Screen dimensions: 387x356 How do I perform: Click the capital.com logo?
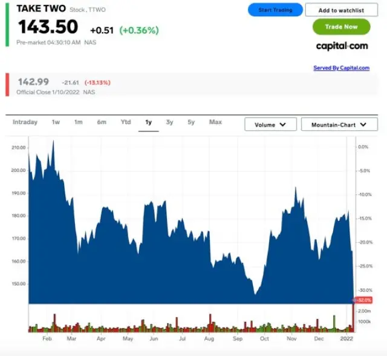342,46
